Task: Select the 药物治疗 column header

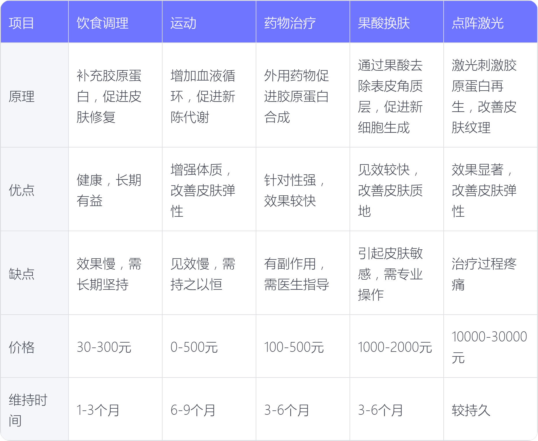Action: coord(290,23)
